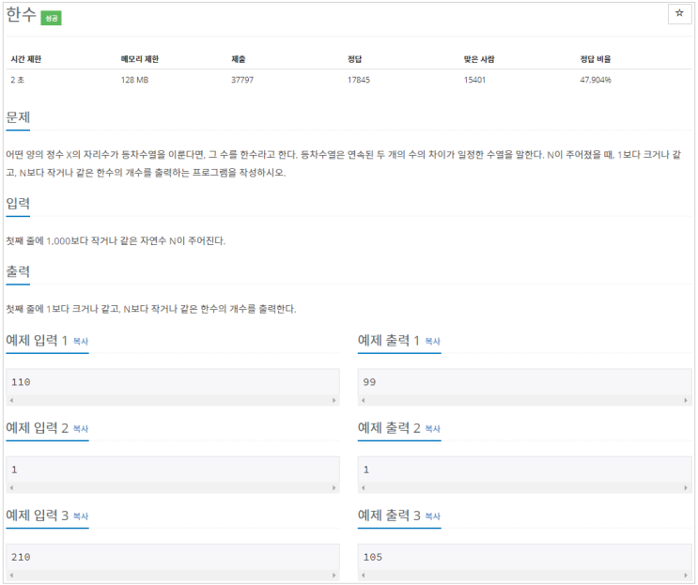Click the example input value 210
Screen dimensions: 698x585
point(21,557)
